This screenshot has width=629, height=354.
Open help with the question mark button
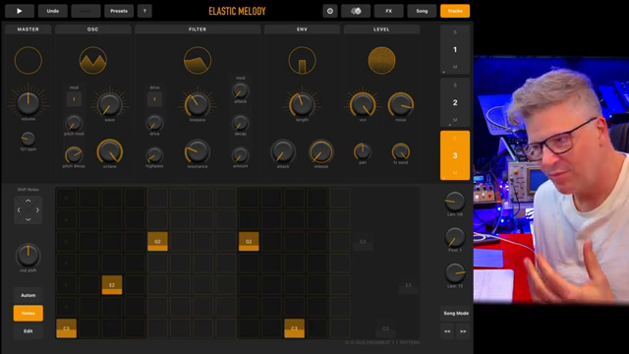[144, 11]
